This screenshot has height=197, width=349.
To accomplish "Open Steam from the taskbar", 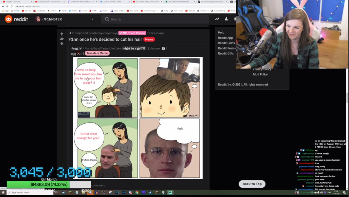I will 63,192.
